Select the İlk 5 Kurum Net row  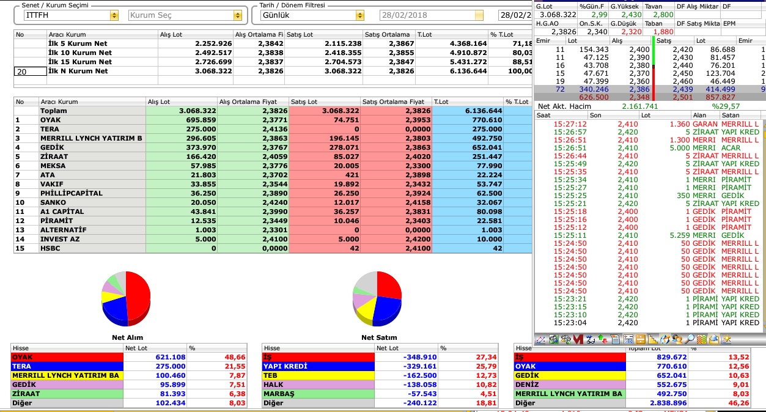click(273, 43)
